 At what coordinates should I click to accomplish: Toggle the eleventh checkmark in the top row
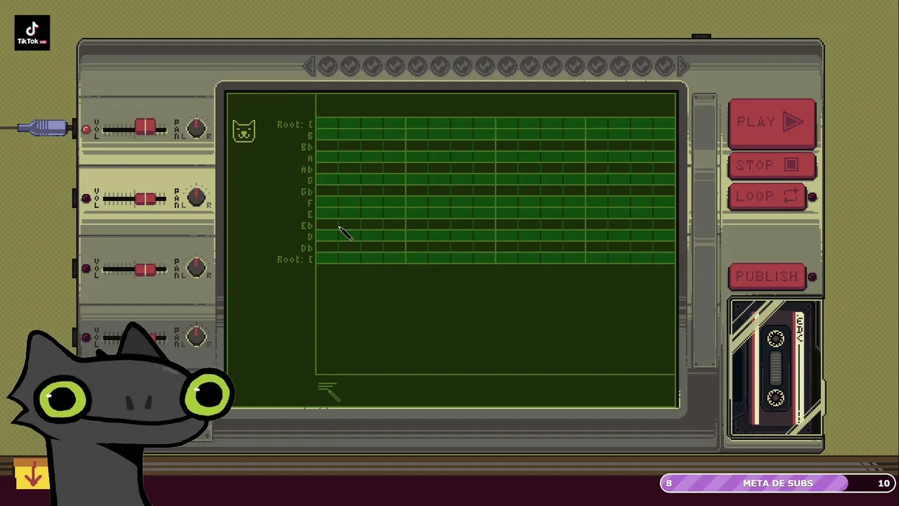[552, 66]
